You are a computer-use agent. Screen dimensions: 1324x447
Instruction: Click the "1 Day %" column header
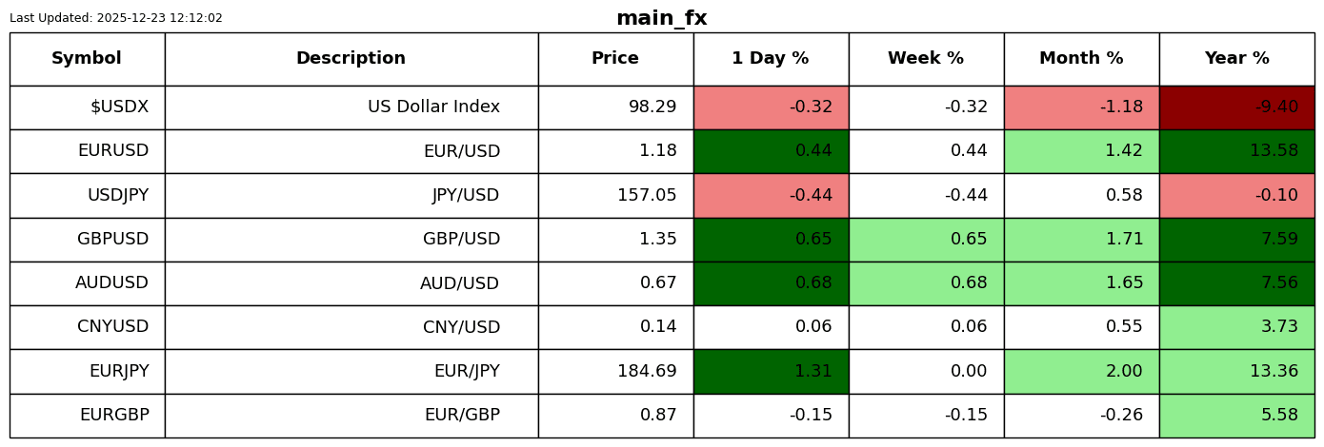(x=771, y=59)
